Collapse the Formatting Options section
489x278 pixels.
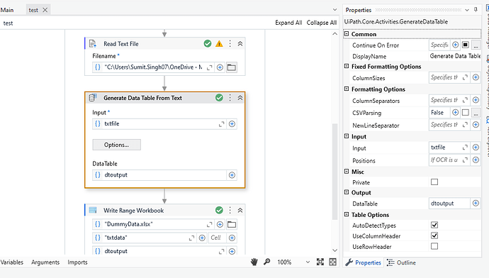pyautogui.click(x=347, y=89)
